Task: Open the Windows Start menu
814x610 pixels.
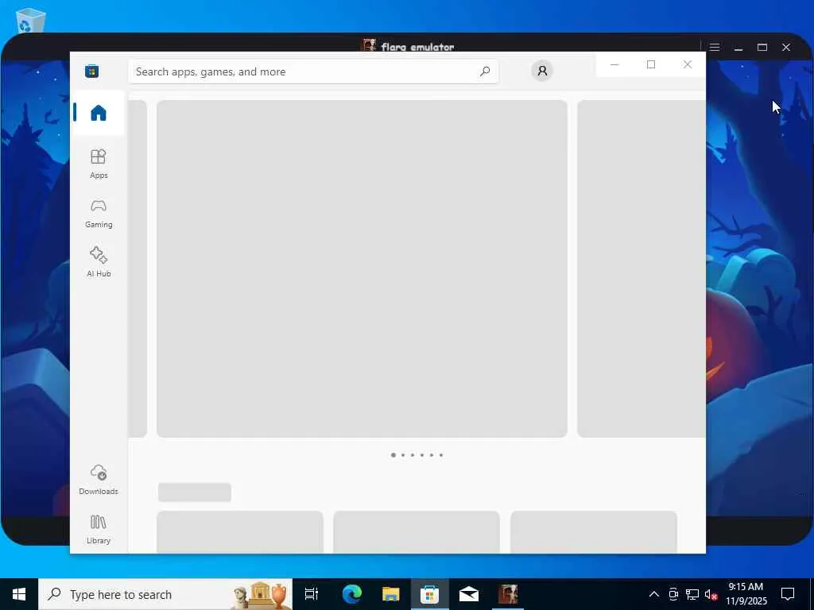Action: tap(19, 594)
